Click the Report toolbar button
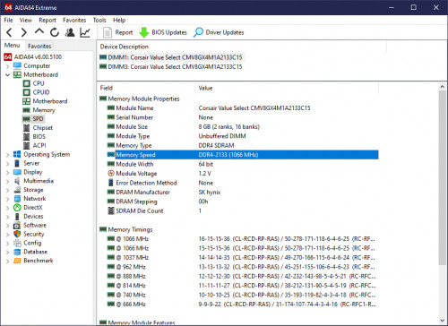 [x=117, y=32]
